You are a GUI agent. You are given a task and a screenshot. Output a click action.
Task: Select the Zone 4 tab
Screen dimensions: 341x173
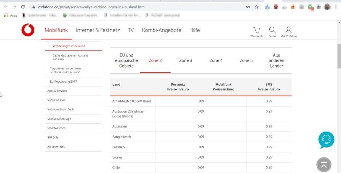[216, 60]
